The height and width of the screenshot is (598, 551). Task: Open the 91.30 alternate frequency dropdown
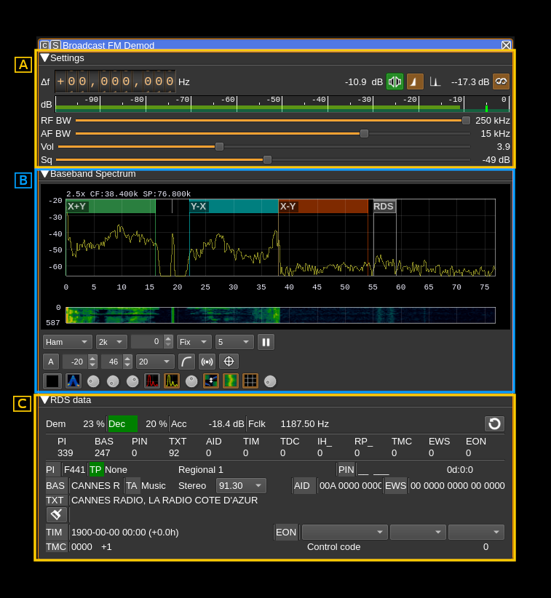241,486
